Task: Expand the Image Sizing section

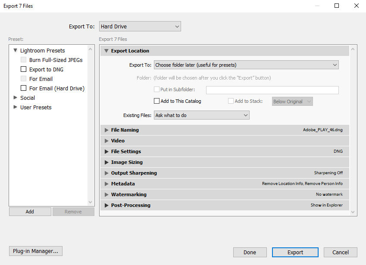Action: click(106, 162)
